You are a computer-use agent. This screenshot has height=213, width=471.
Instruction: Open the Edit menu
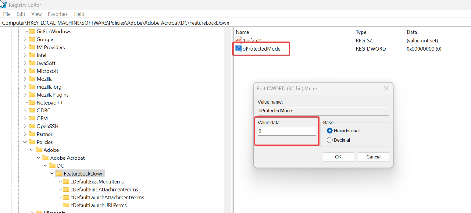click(x=21, y=14)
